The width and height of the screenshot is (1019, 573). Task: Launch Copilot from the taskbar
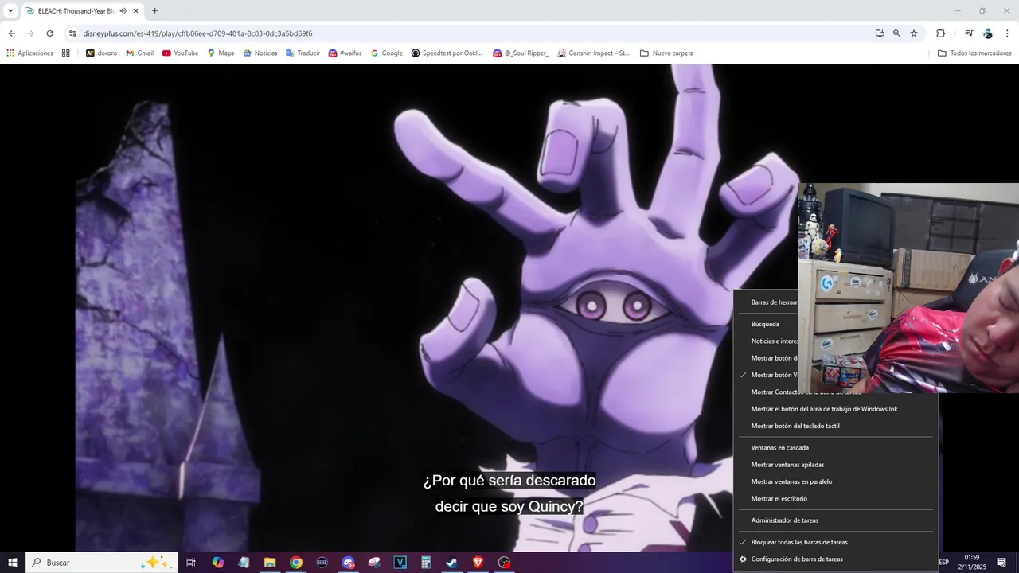(x=217, y=563)
